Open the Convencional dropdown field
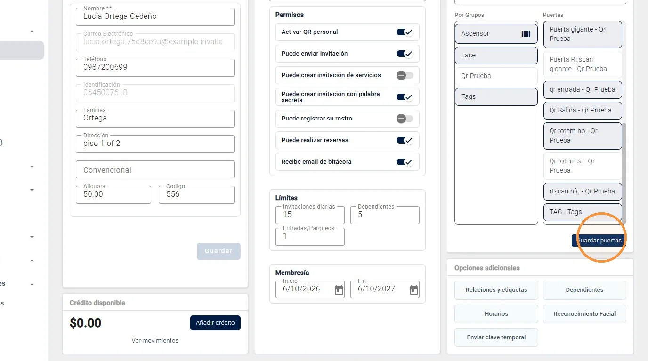This screenshot has width=648, height=361. pos(155,169)
